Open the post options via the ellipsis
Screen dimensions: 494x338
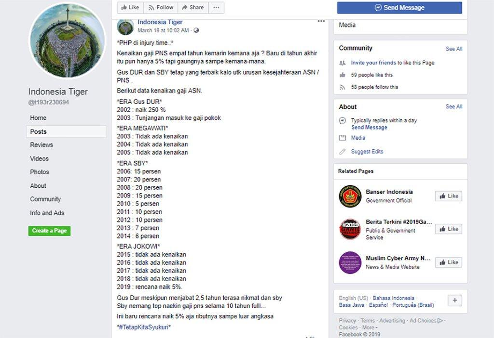click(x=321, y=21)
